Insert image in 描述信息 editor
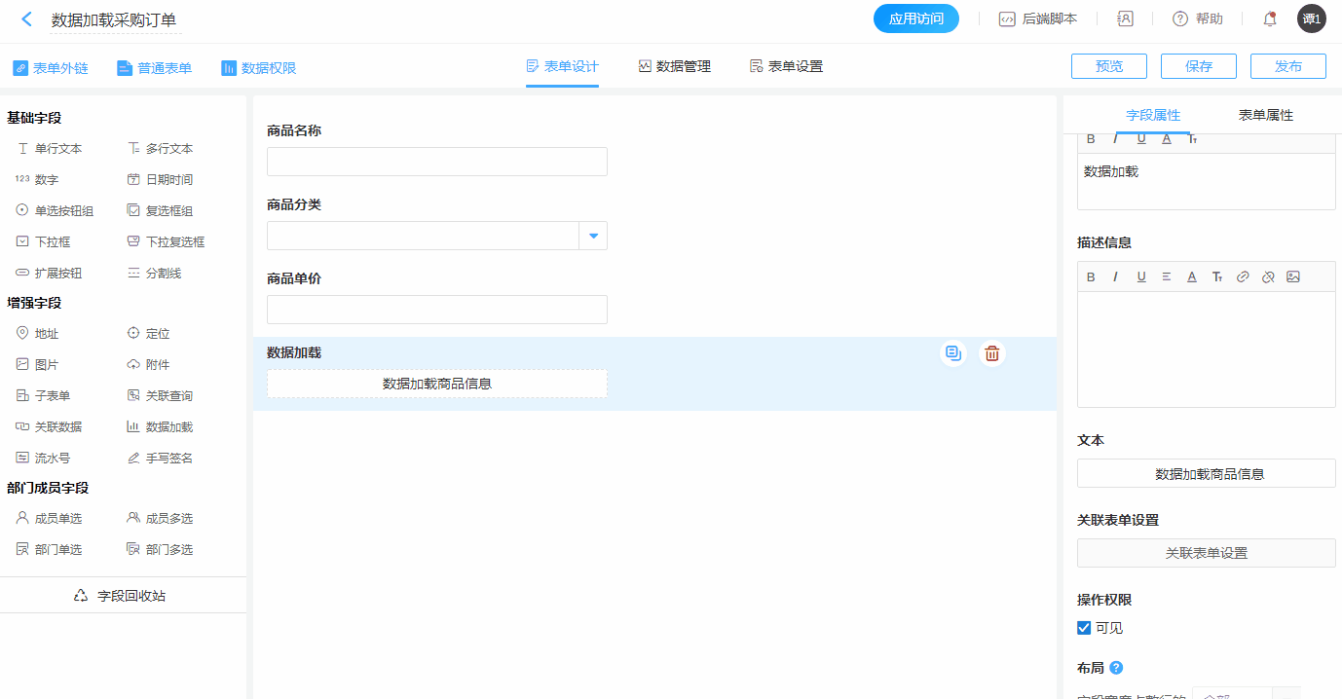The width and height of the screenshot is (1342, 699). click(x=1293, y=276)
